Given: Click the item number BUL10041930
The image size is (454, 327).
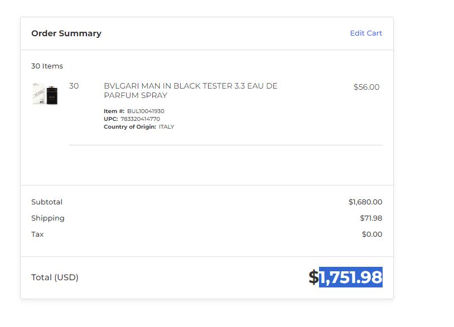Looking at the screenshot, I should [146, 111].
